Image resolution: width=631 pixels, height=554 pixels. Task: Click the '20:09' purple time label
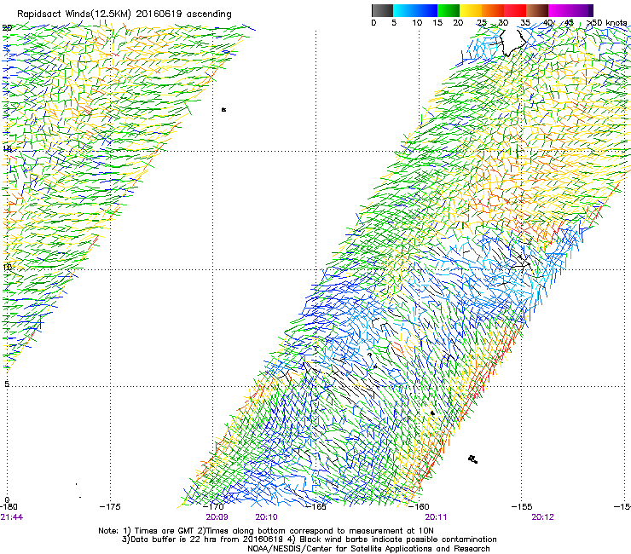[217, 517]
